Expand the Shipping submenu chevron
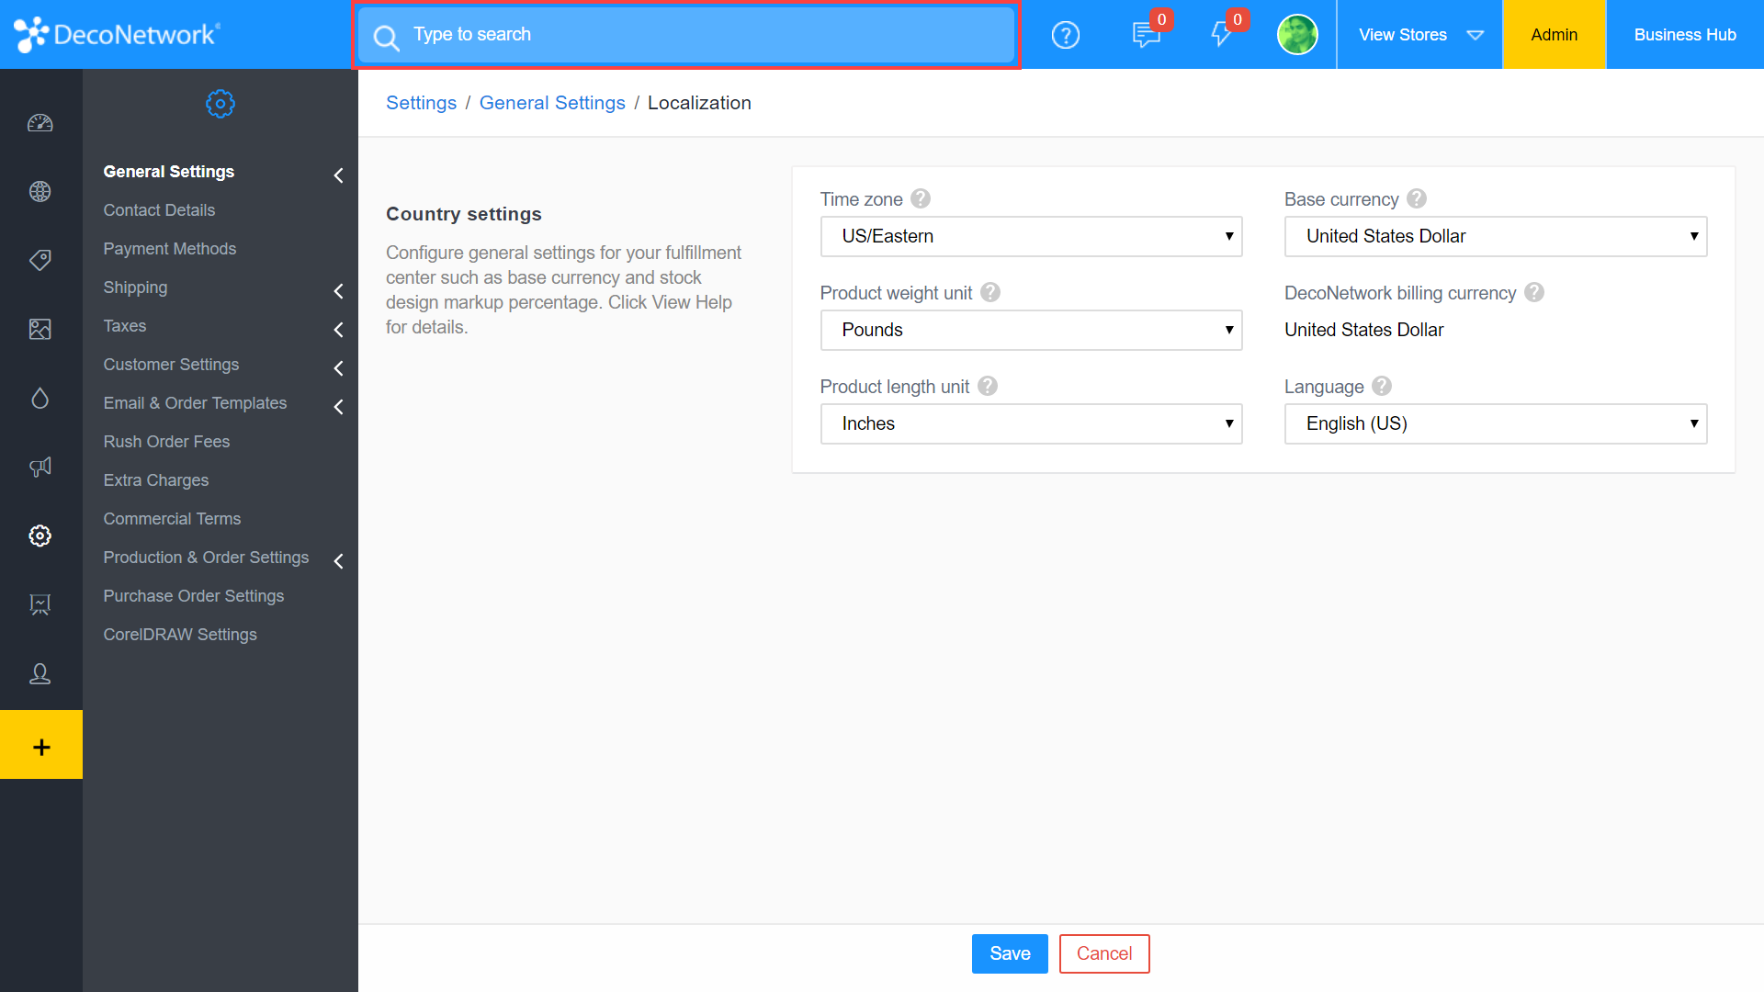Viewport: 1764px width, 992px height. [338, 291]
